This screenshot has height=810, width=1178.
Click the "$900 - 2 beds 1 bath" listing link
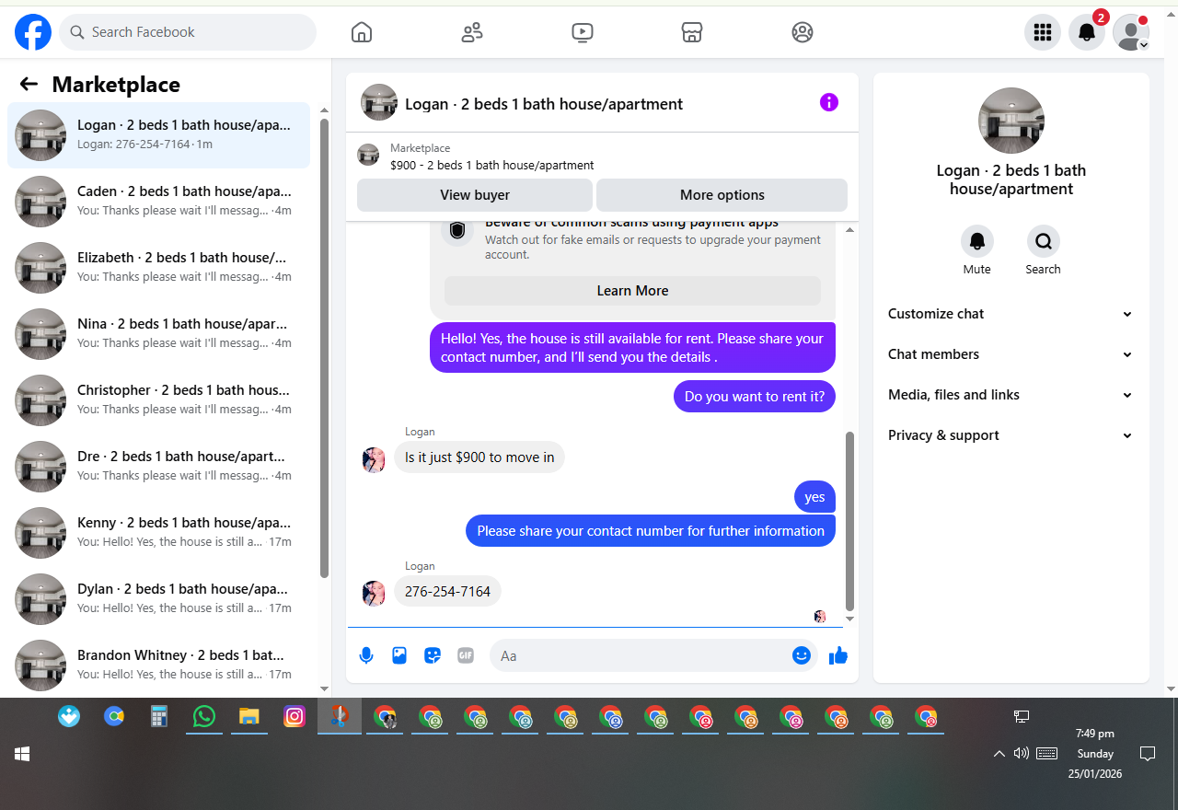pos(492,166)
